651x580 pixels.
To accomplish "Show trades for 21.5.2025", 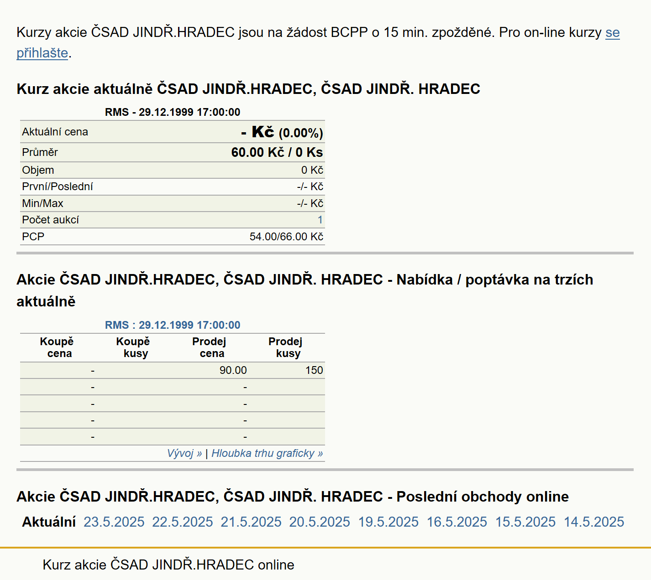I will 251,522.
